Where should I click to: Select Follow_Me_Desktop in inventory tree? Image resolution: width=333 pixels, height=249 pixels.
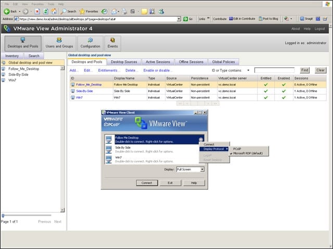click(x=23, y=69)
